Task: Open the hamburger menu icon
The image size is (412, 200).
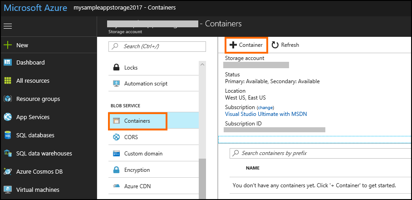Action: 8,26
